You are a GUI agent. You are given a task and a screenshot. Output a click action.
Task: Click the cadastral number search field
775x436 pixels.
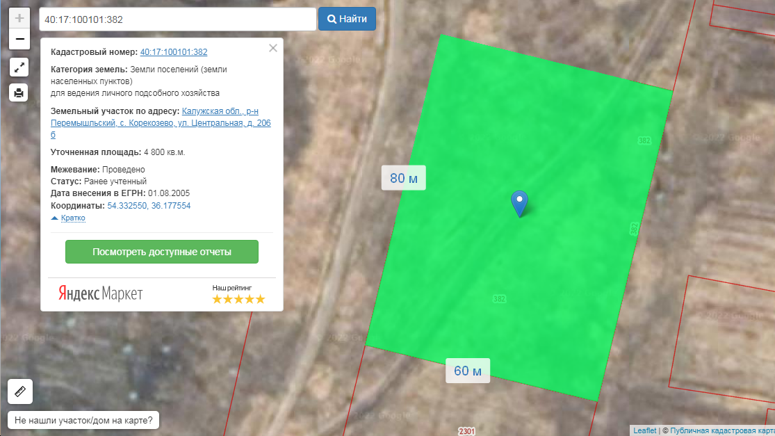[x=177, y=19]
